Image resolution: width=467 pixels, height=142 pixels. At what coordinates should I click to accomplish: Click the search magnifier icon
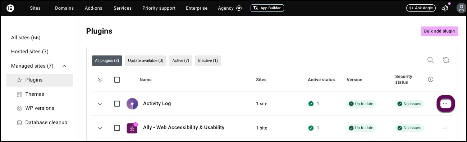click(x=430, y=60)
